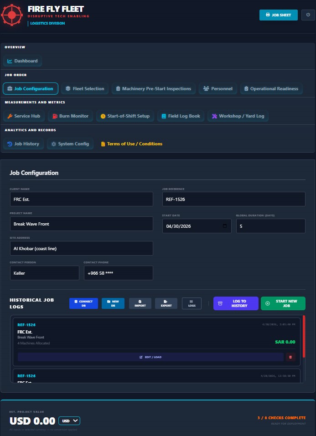Image resolution: width=316 pixels, height=436 pixels.
Task: Click the Import button
Action: 140,303
